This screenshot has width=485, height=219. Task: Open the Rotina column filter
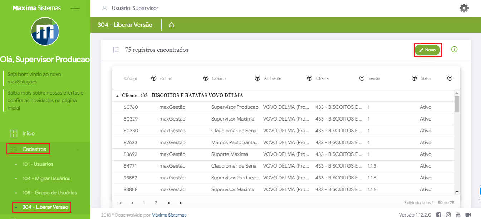[206, 78]
